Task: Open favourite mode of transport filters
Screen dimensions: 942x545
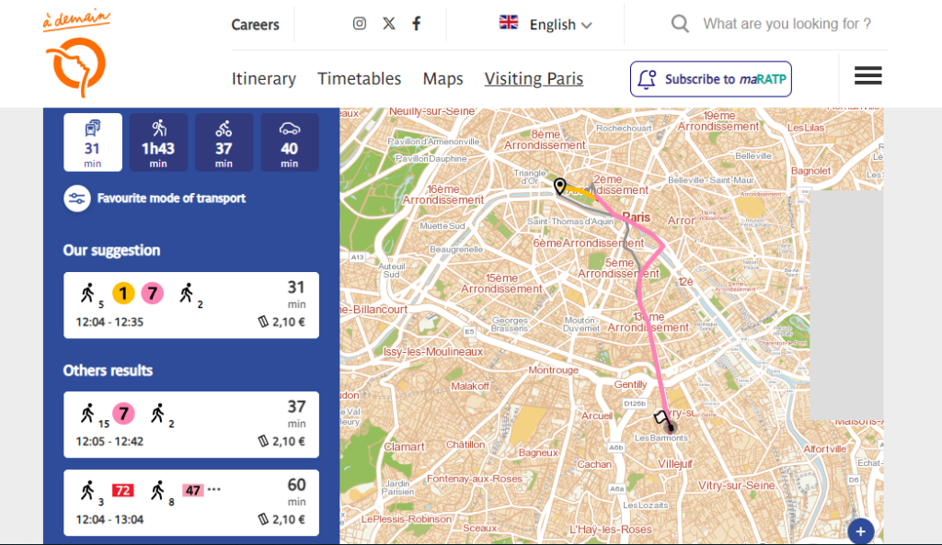Action: pos(76,199)
